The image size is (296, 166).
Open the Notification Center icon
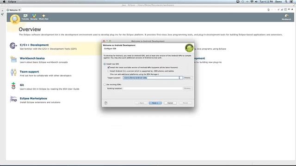tap(291, 1)
